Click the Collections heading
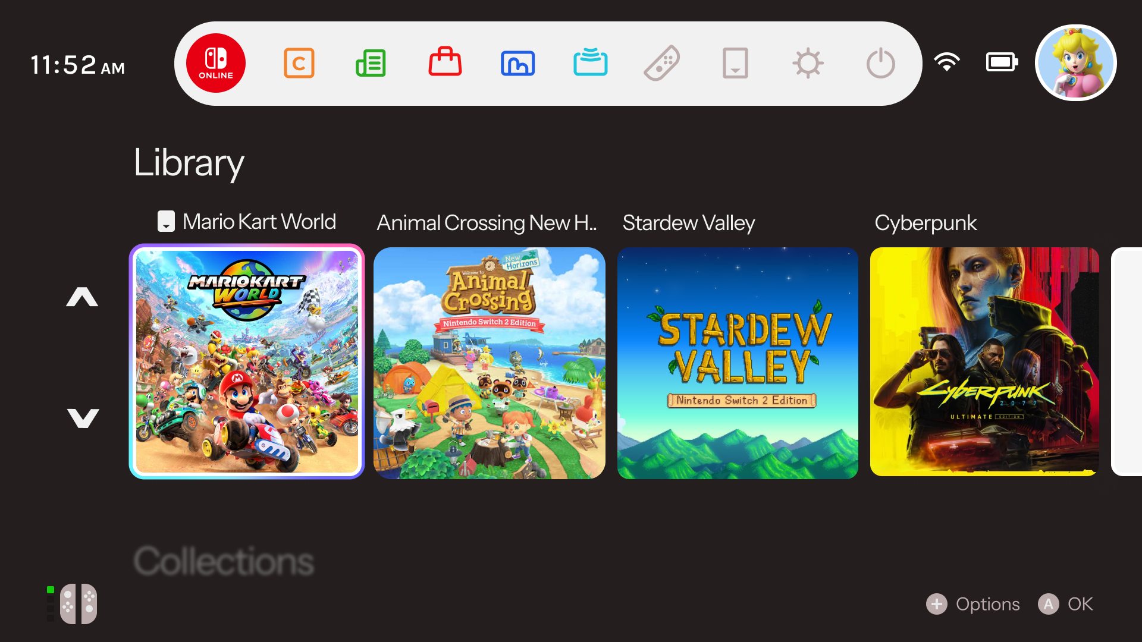Viewport: 1142px width, 642px height. 224,561
